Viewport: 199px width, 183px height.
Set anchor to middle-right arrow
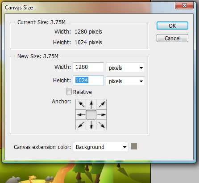click(101, 115)
